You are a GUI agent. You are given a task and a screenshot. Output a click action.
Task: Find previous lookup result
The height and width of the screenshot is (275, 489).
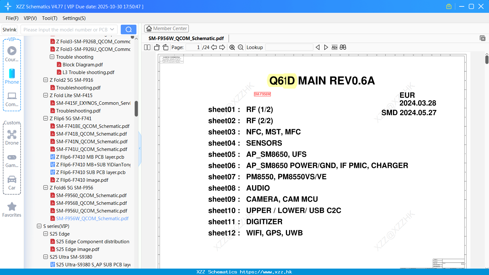tap(318, 47)
